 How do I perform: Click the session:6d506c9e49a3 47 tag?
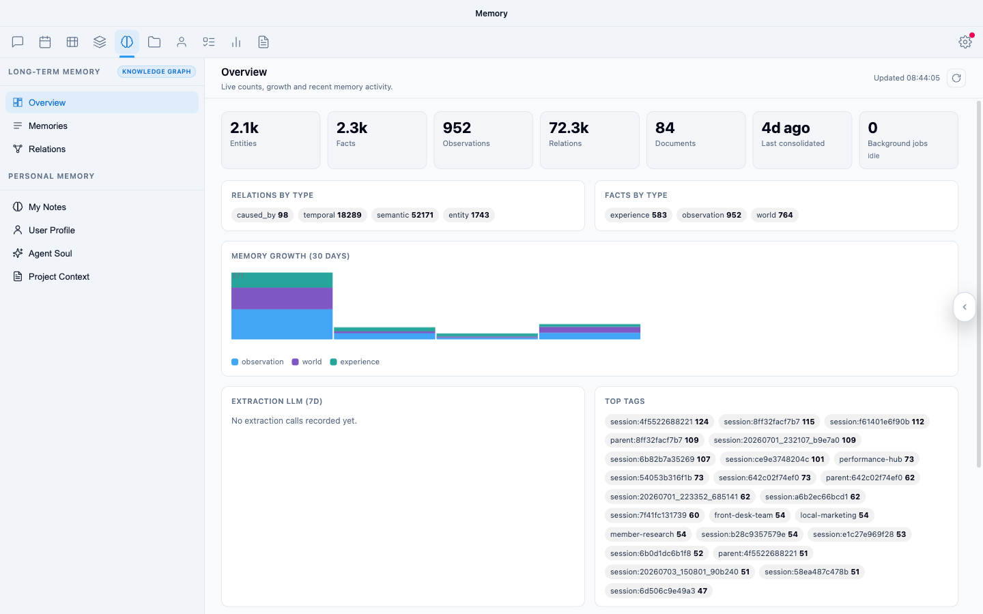(659, 591)
